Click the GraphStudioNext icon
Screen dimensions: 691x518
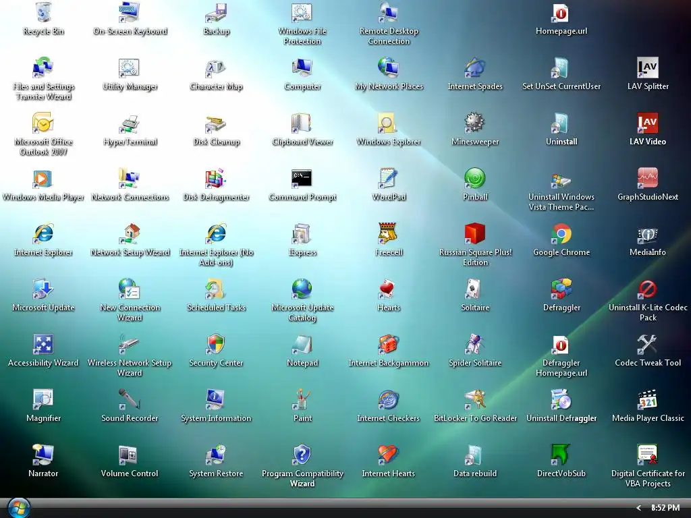point(648,178)
